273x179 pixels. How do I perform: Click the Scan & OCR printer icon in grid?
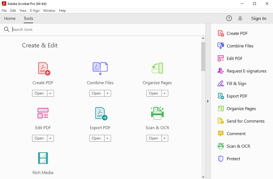(157, 113)
